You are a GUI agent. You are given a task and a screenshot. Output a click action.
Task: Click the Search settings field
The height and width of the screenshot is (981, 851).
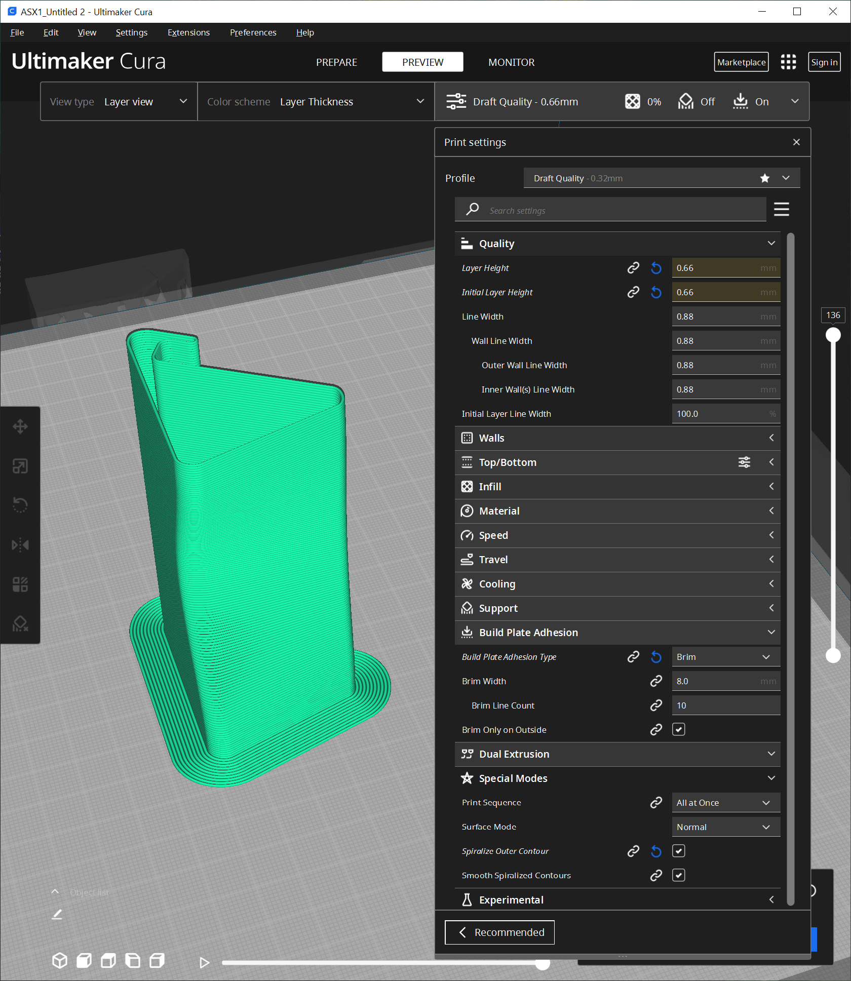coord(610,210)
